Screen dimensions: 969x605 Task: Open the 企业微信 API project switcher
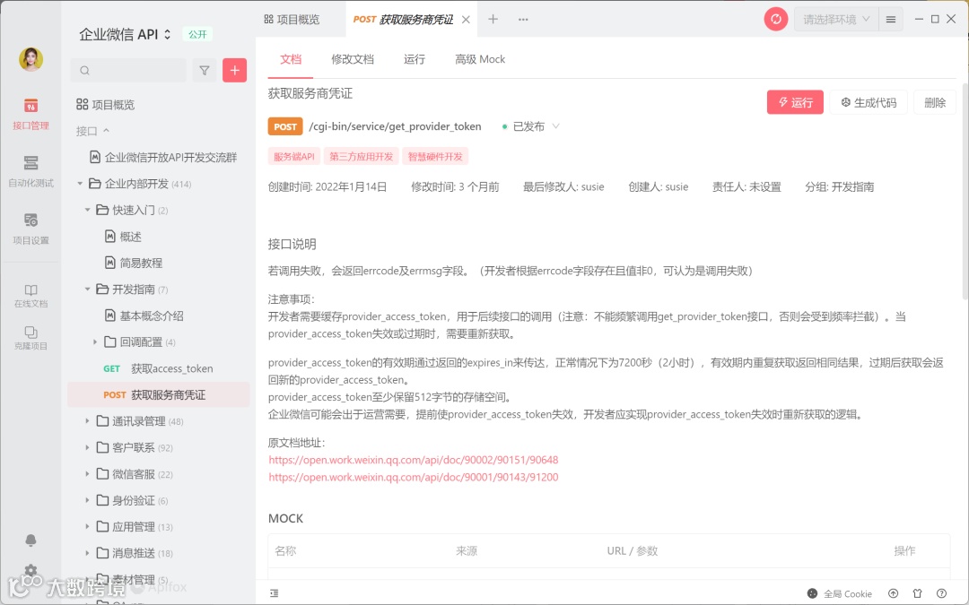(x=125, y=35)
